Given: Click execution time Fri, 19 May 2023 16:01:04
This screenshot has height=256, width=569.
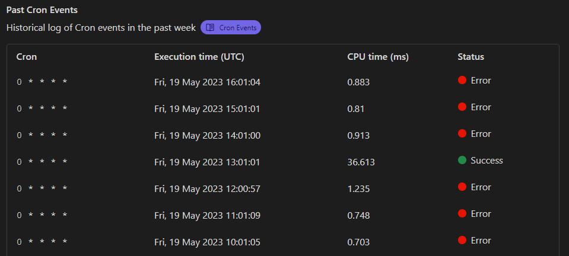Looking at the screenshot, I should (207, 82).
